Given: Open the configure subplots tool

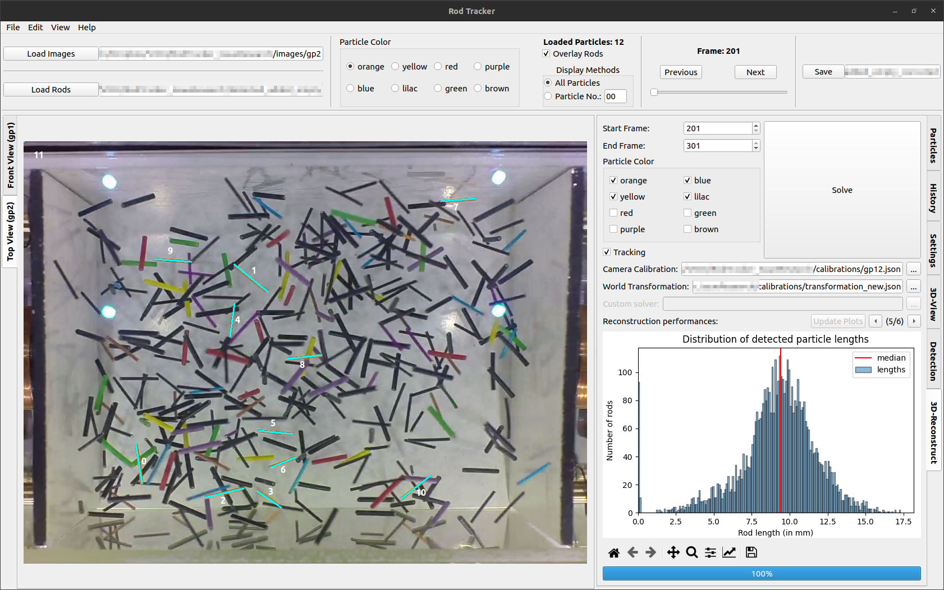Looking at the screenshot, I should (711, 553).
